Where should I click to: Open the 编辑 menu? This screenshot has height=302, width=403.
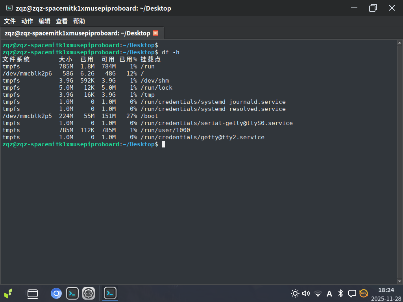click(x=44, y=21)
